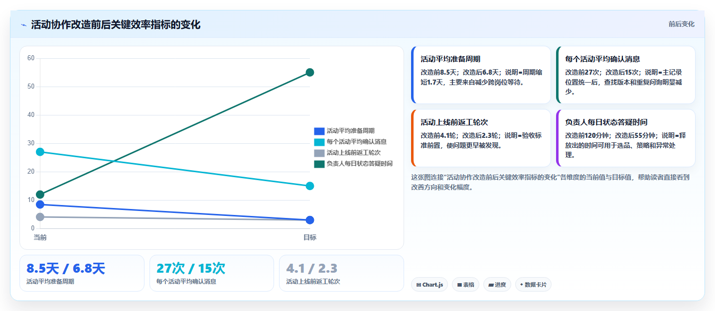Toggle 每个活动平均确认消息 legend color swatch
Image resolution: width=715 pixels, height=311 pixels.
pyautogui.click(x=319, y=142)
